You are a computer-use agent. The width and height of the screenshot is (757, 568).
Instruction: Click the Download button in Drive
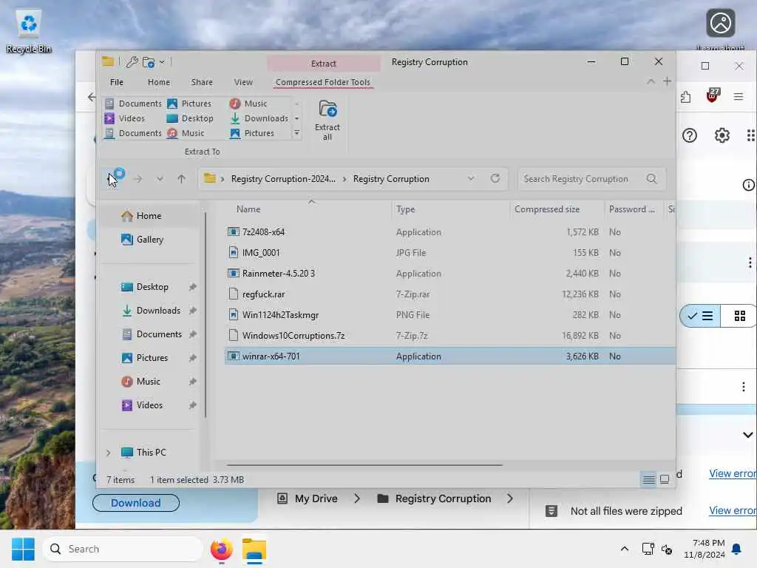click(x=136, y=503)
